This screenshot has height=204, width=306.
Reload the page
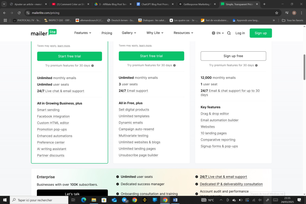click(x=19, y=13)
